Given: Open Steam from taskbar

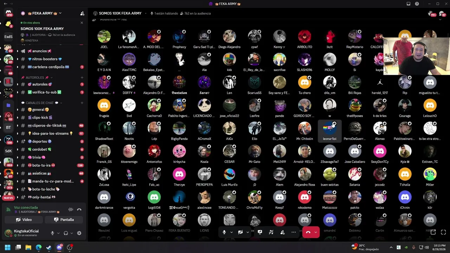Looking at the screenshot, I should 49,247.
